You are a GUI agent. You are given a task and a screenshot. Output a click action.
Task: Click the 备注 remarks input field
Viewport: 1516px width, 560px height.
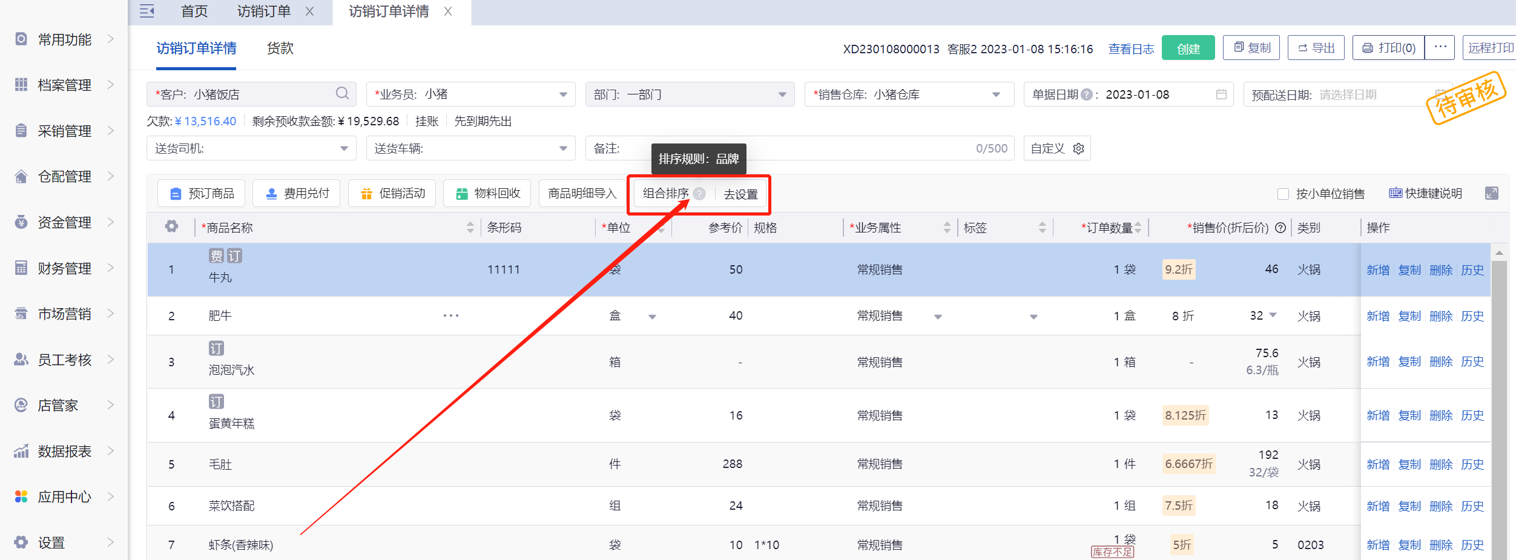tap(787, 149)
